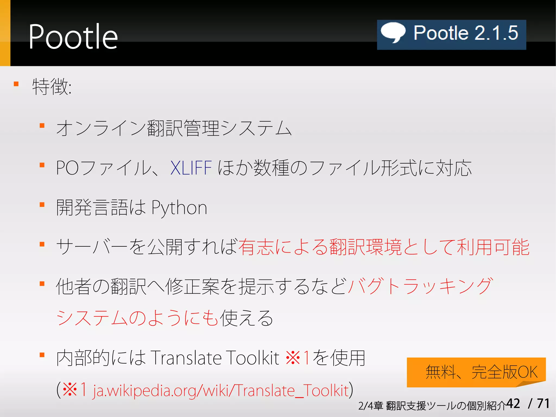Select the 特徴: heading text
Screen dimensions: 556x417
pos(52,87)
